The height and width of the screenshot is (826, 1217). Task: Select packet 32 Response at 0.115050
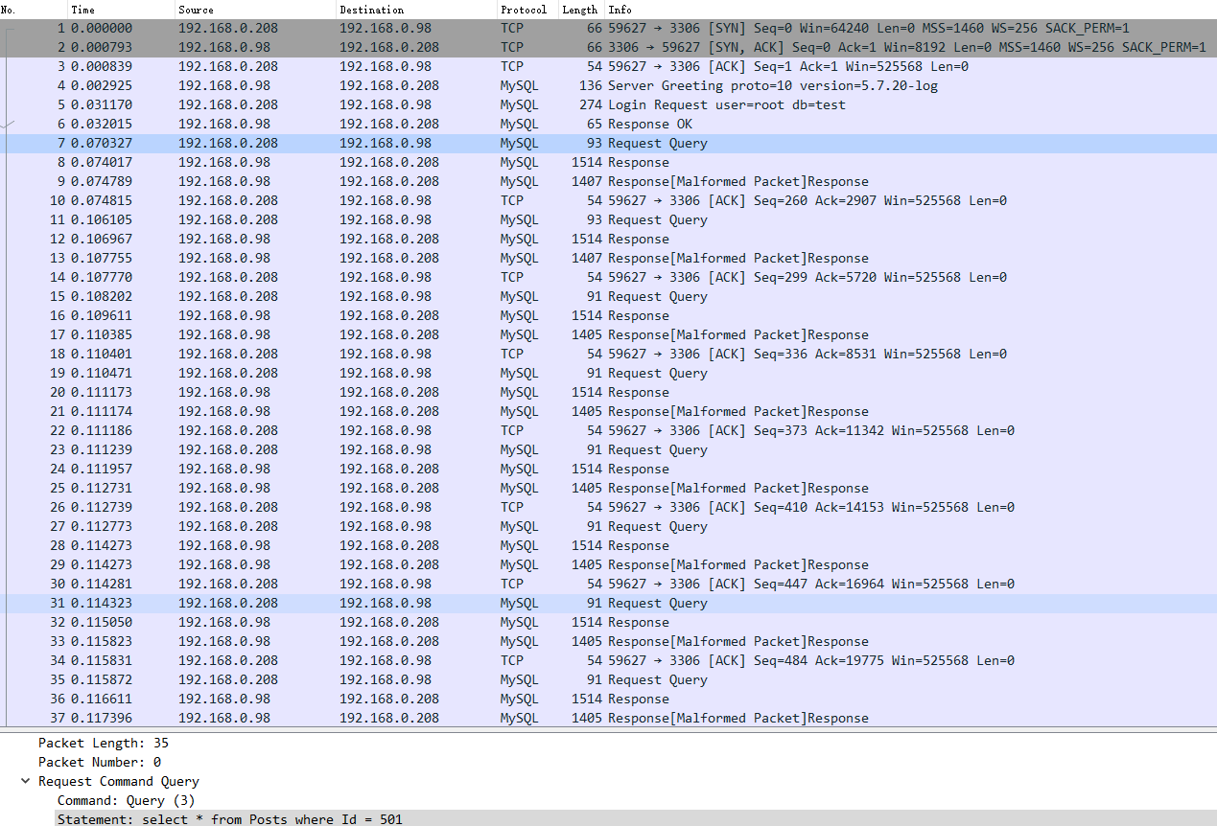click(608, 622)
